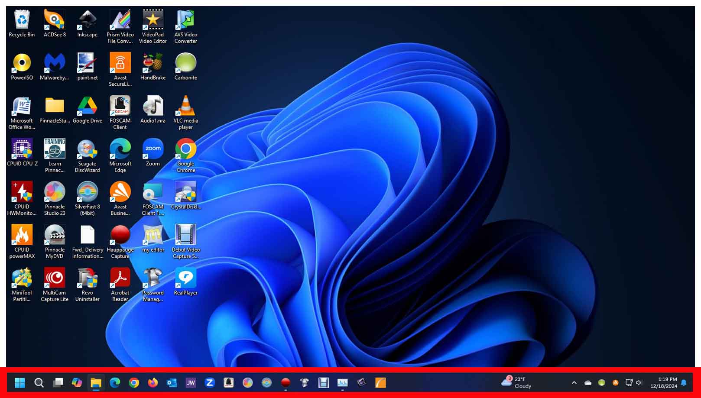Select the AVS Video Converter shortcut

pos(185,27)
